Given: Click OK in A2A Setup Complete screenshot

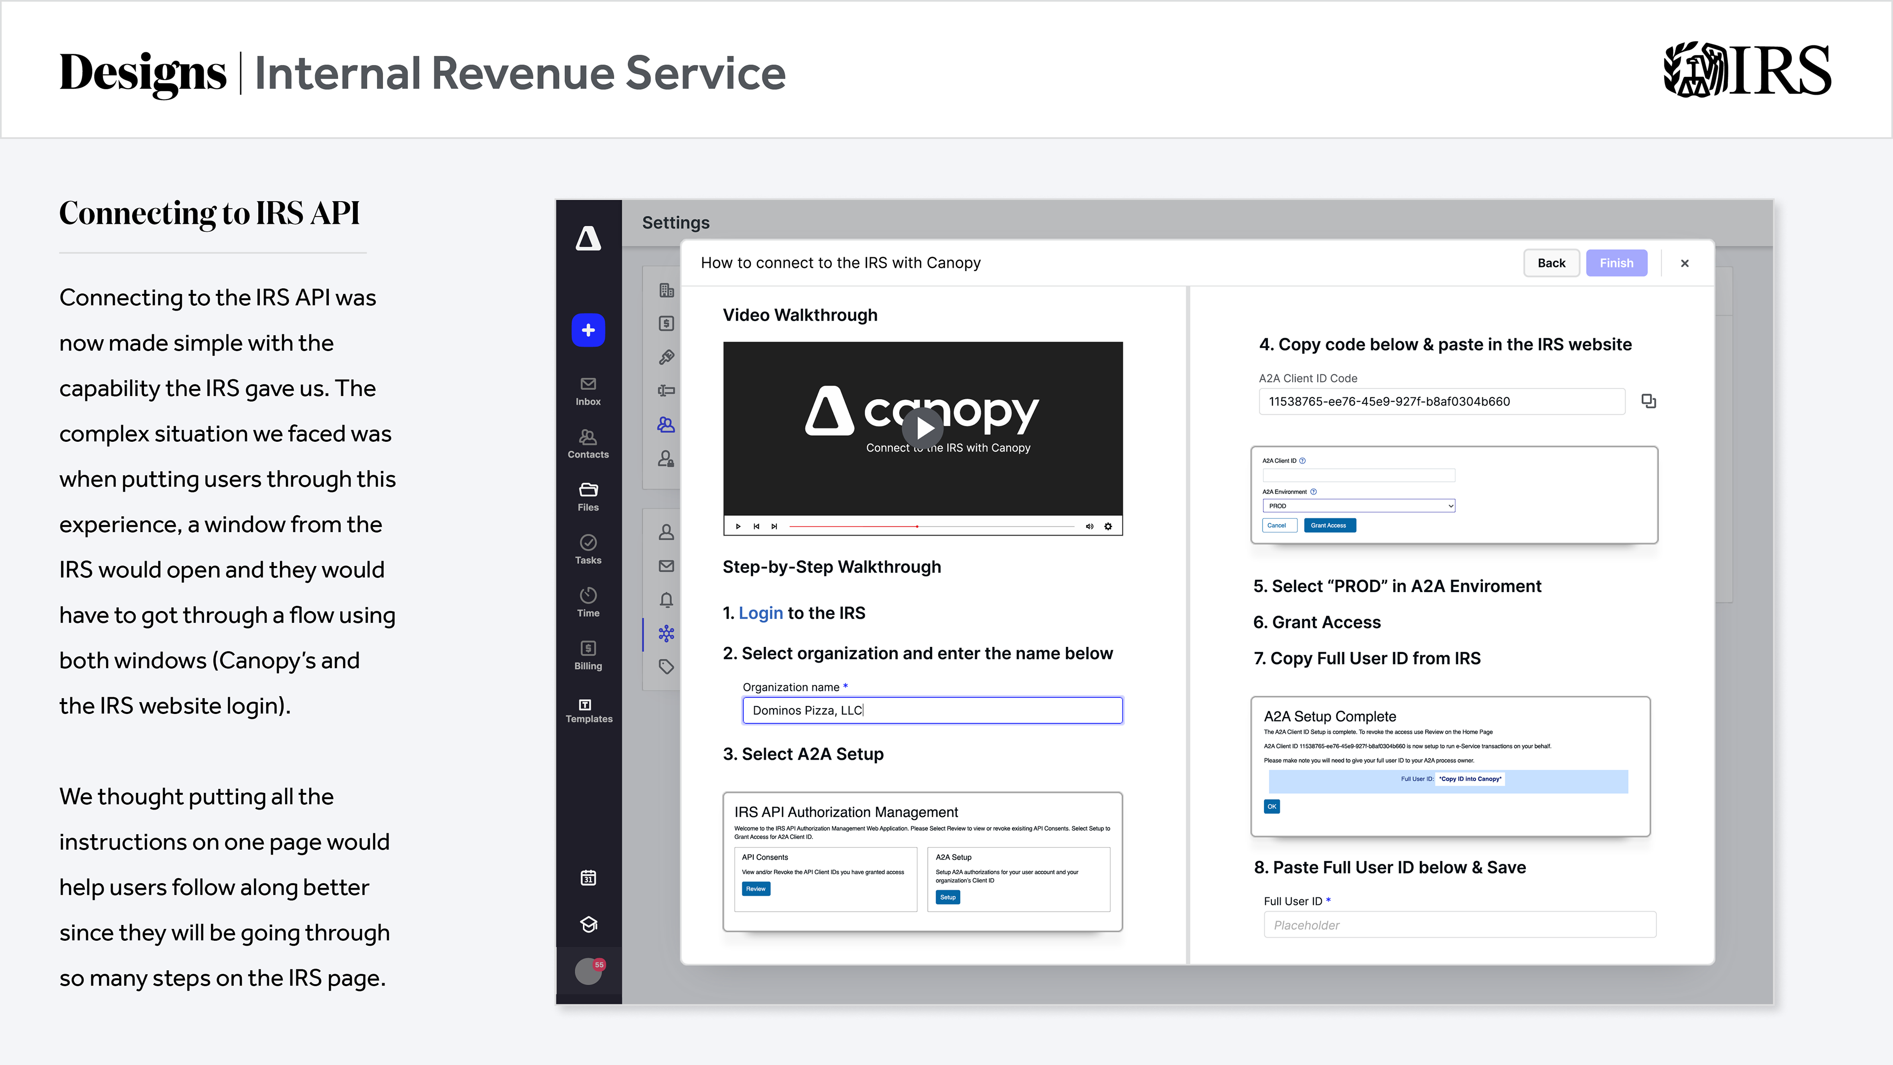Looking at the screenshot, I should point(1272,806).
